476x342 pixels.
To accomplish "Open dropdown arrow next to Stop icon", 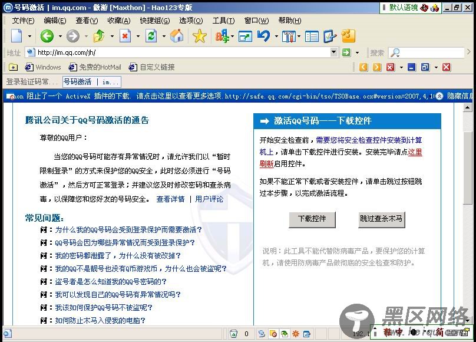I will click(138, 36).
